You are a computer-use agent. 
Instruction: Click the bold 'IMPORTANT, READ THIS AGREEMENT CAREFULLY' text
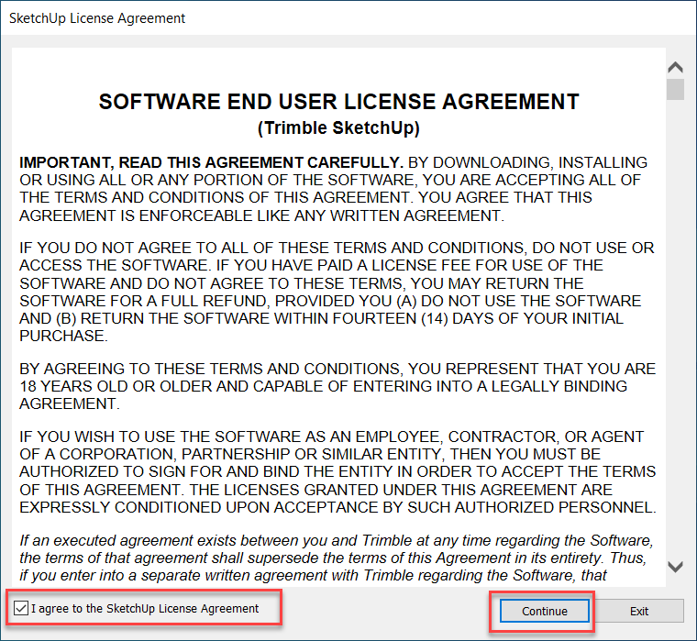212,163
